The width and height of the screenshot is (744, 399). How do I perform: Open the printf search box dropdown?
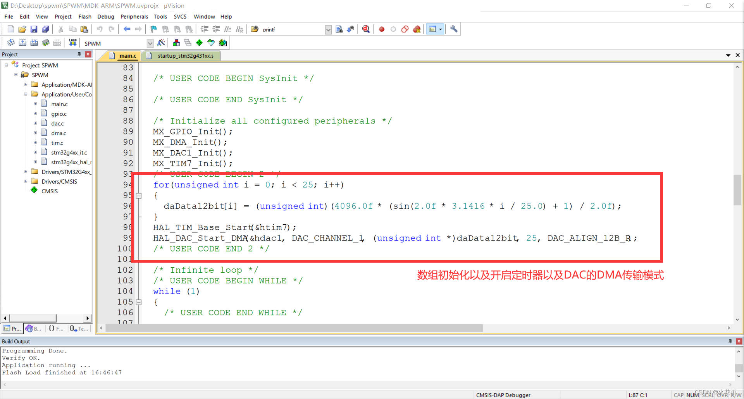328,29
